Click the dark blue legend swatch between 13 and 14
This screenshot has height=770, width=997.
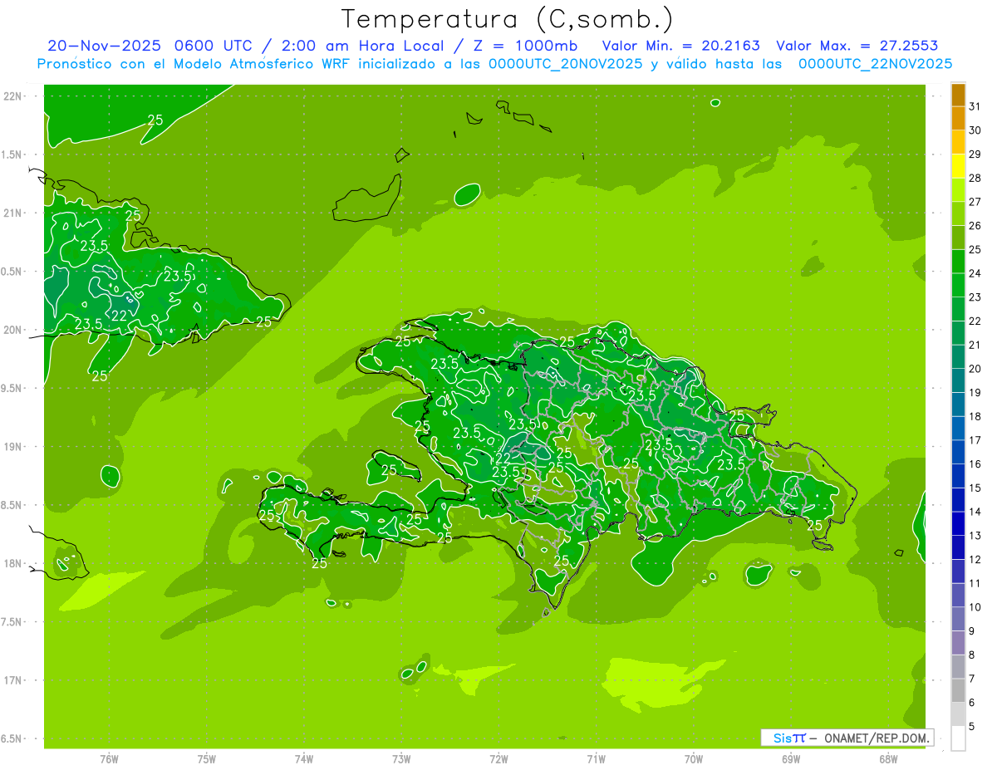point(958,523)
